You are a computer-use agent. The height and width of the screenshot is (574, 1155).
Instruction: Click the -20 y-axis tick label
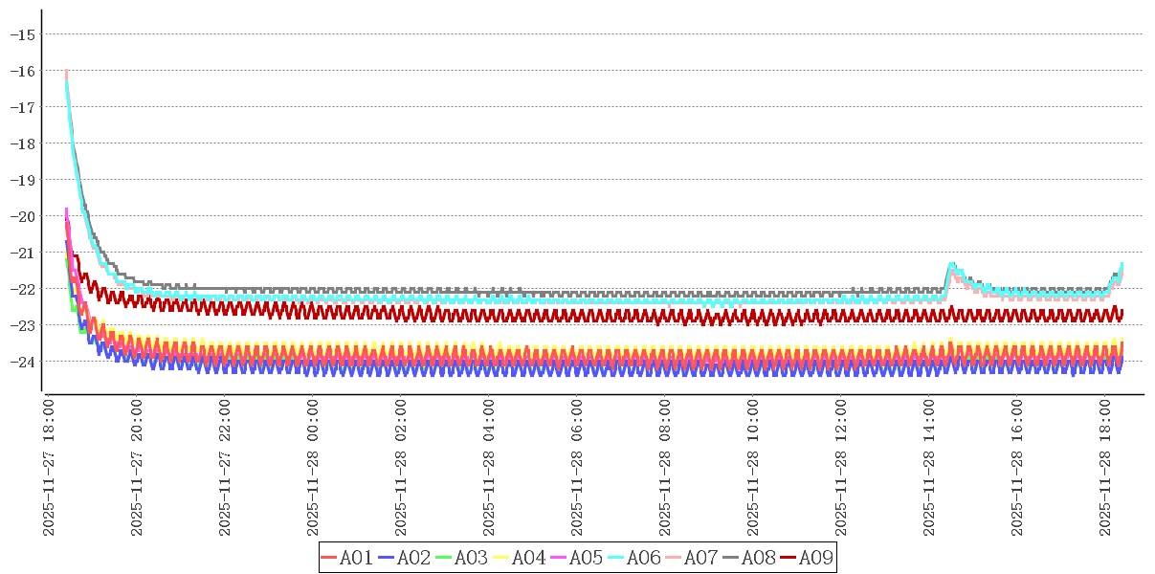click(23, 216)
